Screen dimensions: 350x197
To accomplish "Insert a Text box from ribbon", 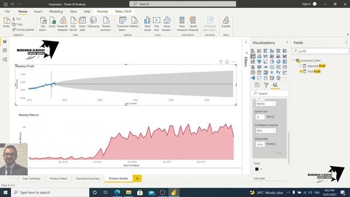I will 156,24.
